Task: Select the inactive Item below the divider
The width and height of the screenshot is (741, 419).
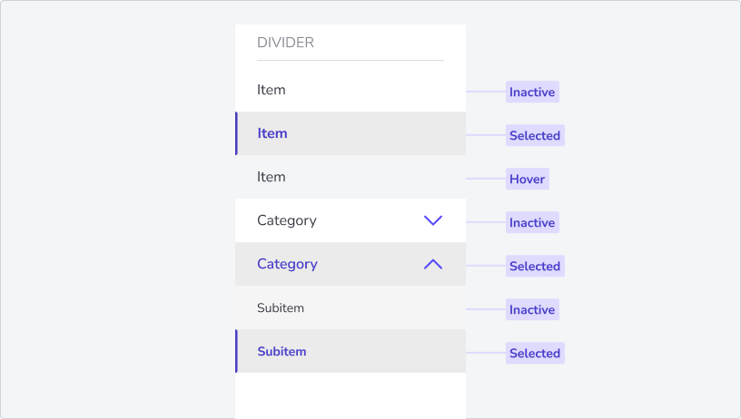Action: pyautogui.click(x=351, y=90)
